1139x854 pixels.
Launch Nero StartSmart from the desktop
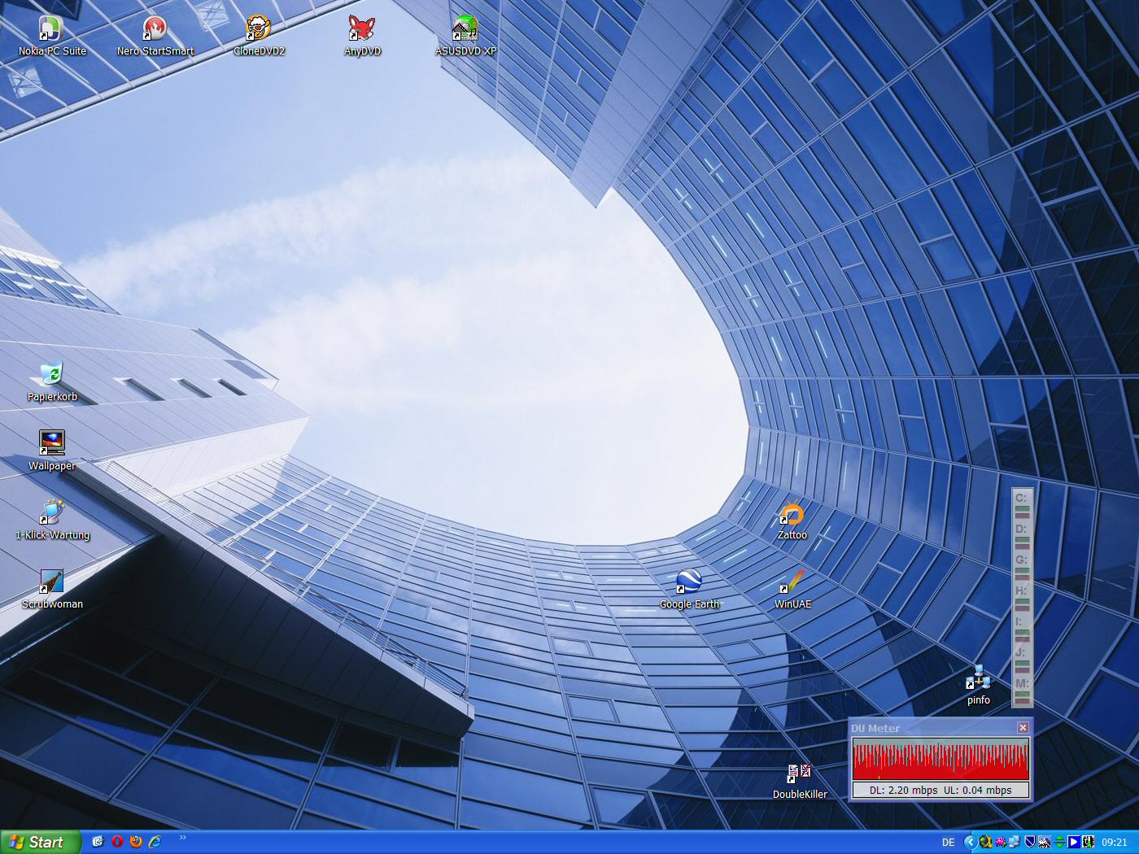[x=155, y=29]
